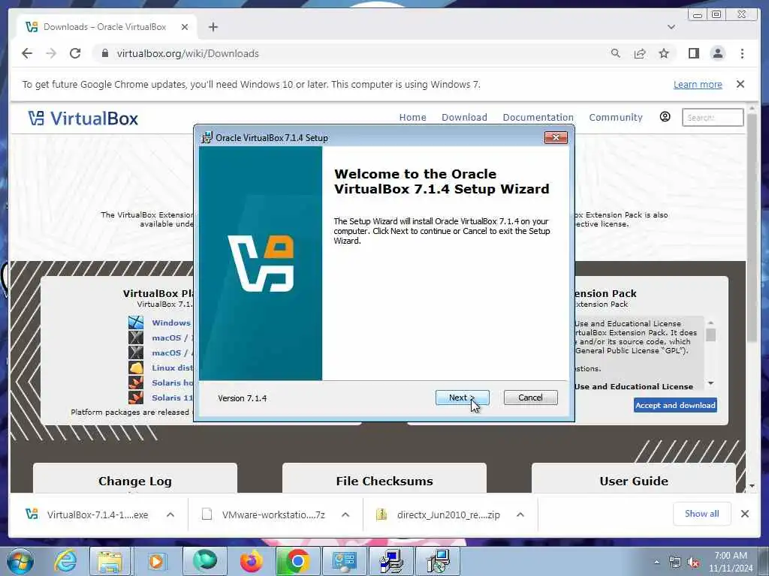Click the Windows hosts platform icon

[136, 322]
